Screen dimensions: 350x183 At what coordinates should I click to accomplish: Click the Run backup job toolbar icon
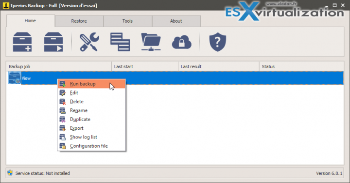point(53,42)
